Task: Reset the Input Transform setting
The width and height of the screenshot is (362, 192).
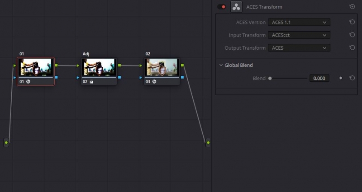Action: point(352,35)
